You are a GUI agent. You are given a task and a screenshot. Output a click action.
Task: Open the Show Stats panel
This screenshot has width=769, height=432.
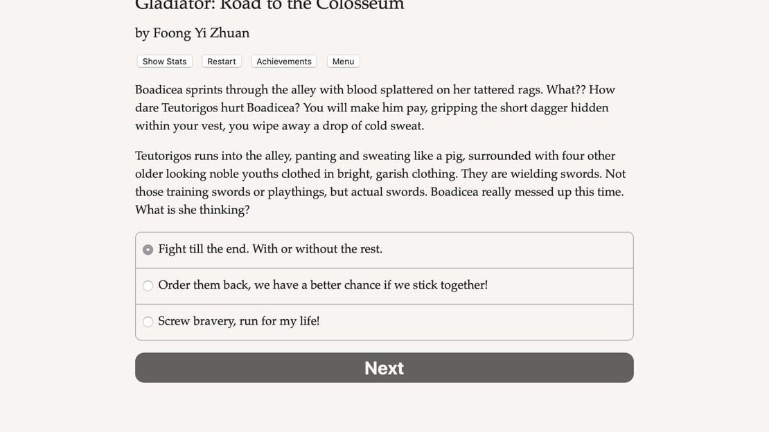(164, 62)
